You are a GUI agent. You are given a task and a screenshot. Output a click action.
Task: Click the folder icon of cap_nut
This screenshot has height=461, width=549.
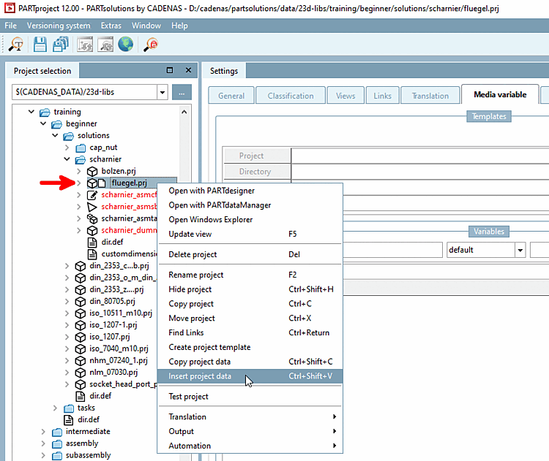pos(81,148)
